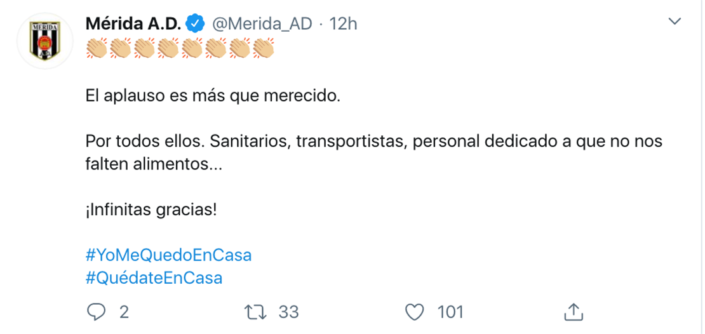Screen dimensions: 705x334
Task: Open the share tweet upload icon
Action: [574, 312]
